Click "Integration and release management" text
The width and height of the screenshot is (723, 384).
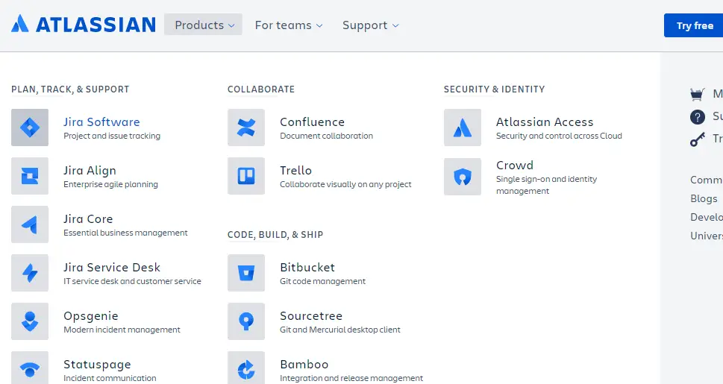(351, 378)
